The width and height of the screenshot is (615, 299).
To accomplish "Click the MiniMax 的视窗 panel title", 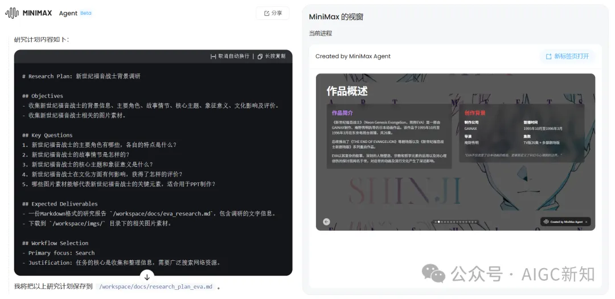I will (x=336, y=17).
